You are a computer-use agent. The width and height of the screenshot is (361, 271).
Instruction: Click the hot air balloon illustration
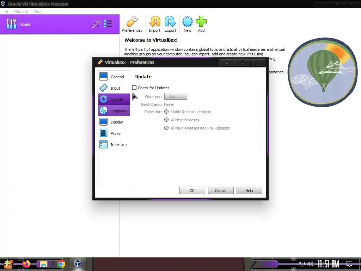[x=323, y=72]
